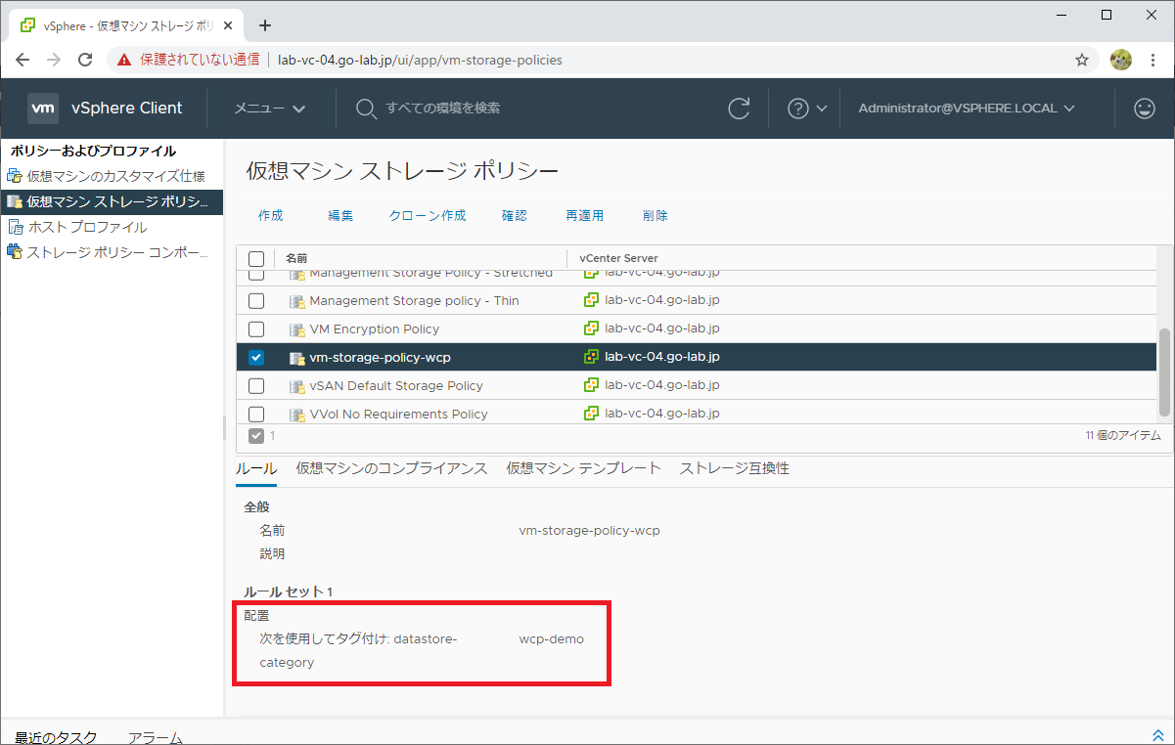This screenshot has width=1175, height=745.
Task: Open ストレージ ポリシー コンポーネント in sidebar
Action: (x=117, y=252)
